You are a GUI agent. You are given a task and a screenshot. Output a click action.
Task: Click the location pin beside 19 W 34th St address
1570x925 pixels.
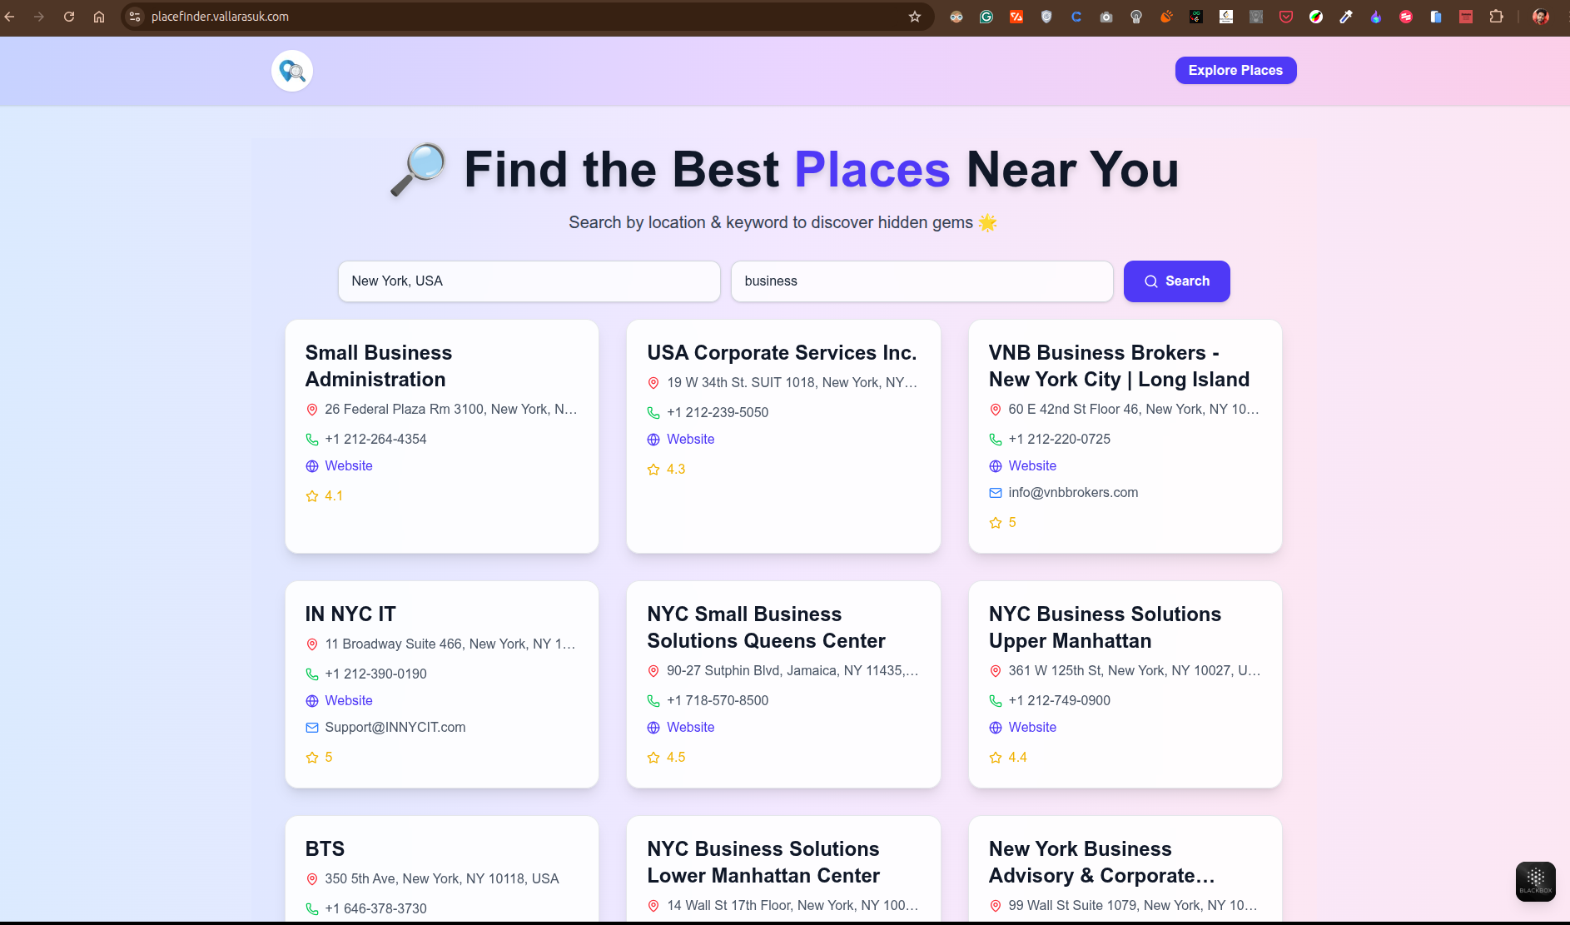click(653, 383)
